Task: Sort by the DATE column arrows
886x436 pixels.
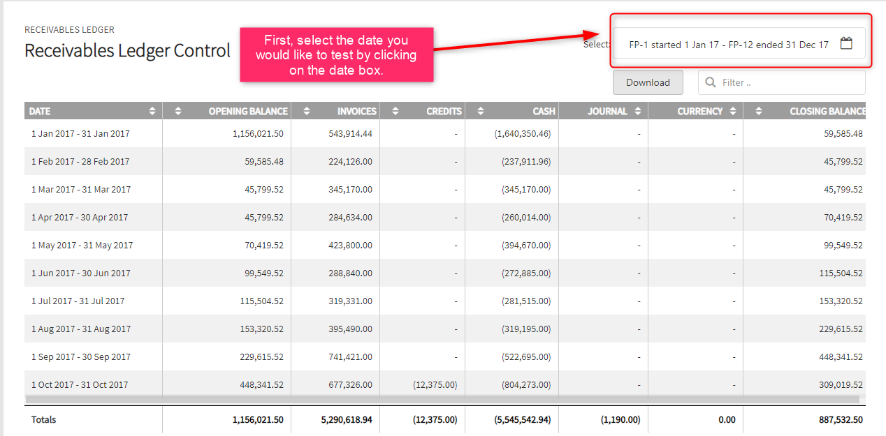Action: 152,111
